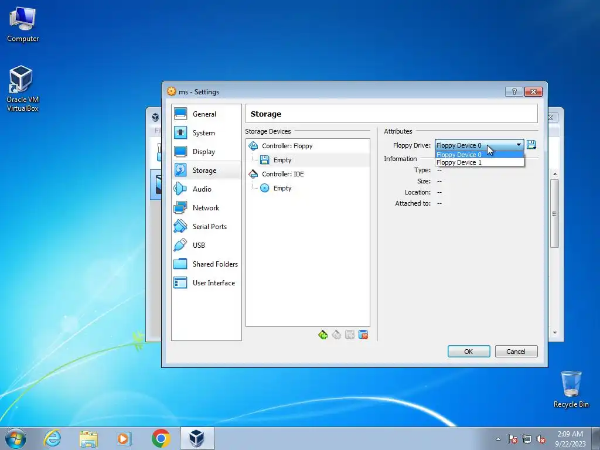
Task: Select the Computer desktop icon
Action: pos(23,25)
